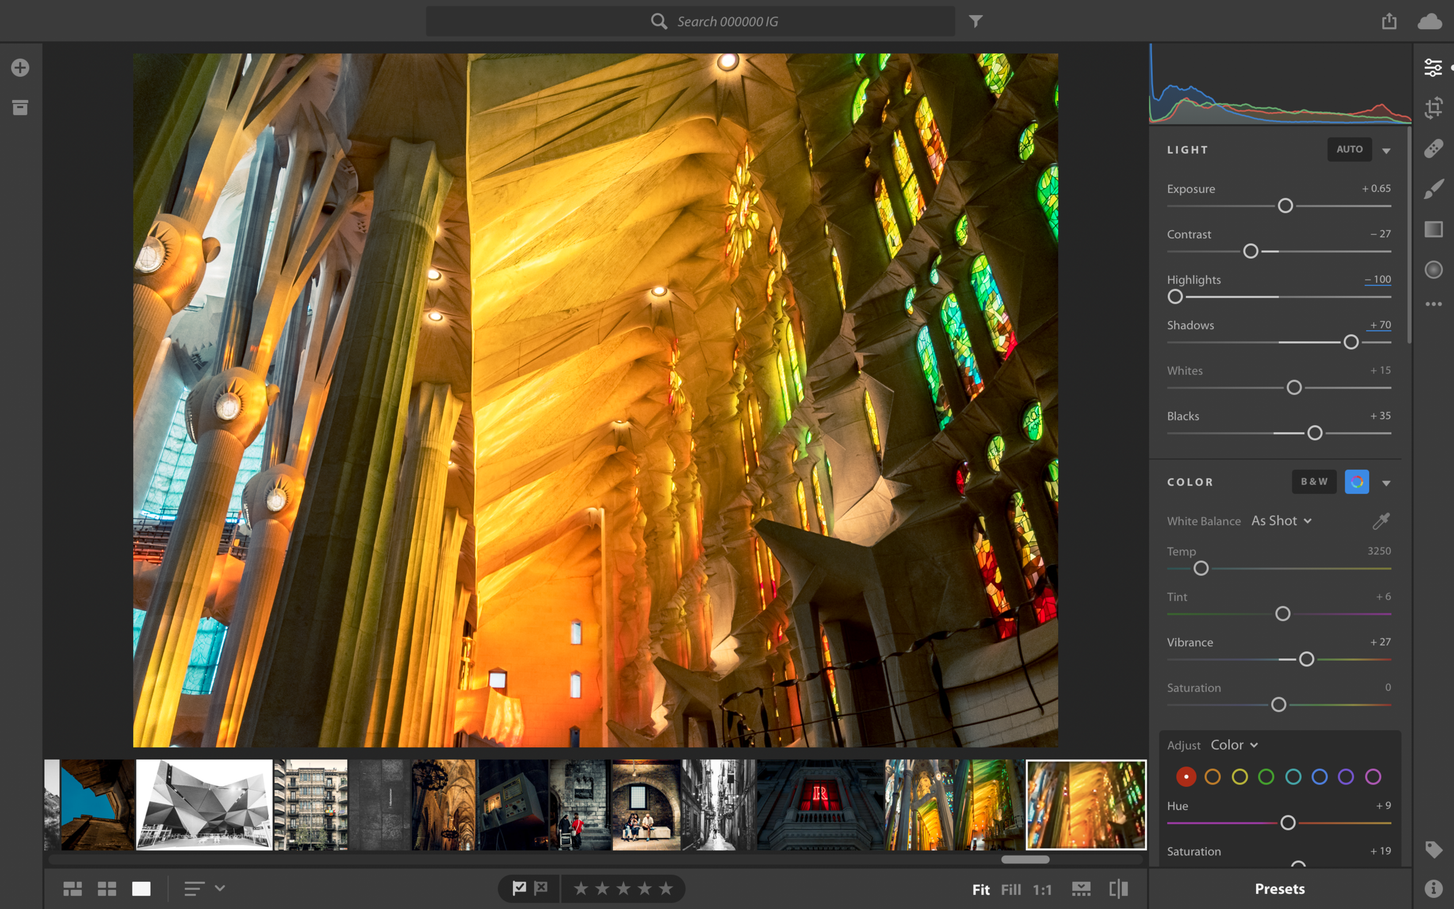Viewport: 1454px width, 909px height.
Task: Open the Keywords tag icon
Action: point(1434,849)
